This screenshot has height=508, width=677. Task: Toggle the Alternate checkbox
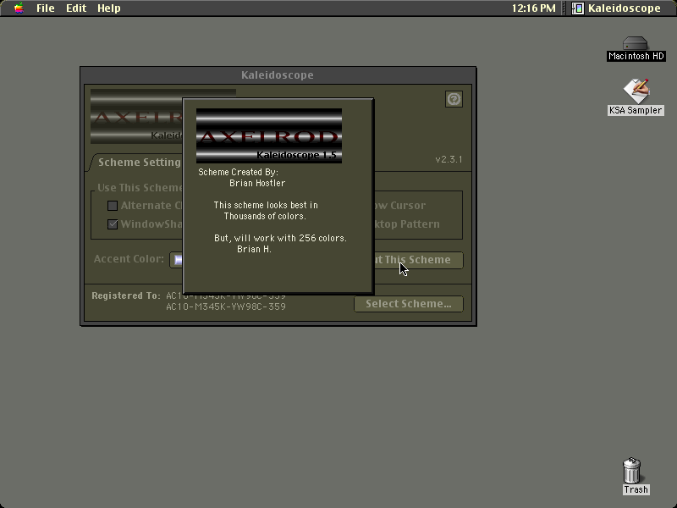click(x=113, y=206)
